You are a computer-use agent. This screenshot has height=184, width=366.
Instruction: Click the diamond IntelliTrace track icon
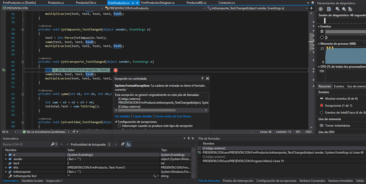pos(322,37)
